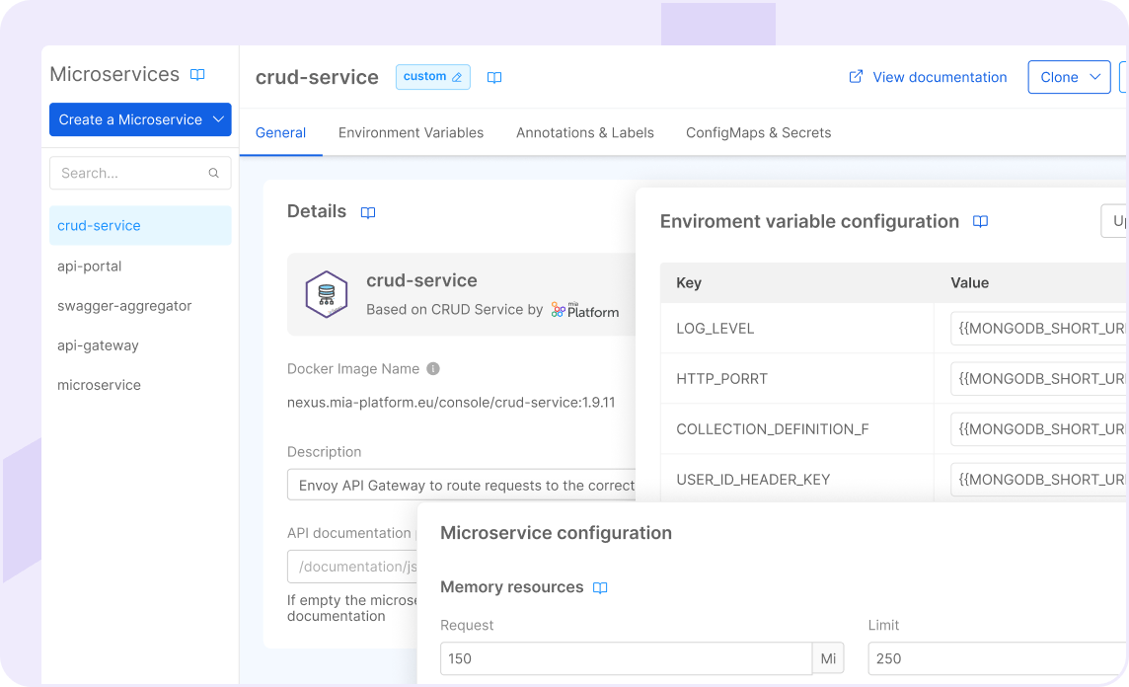The image size is (1129, 687).
Task: Click the info icon beside Docker Image Name
Action: coord(432,369)
